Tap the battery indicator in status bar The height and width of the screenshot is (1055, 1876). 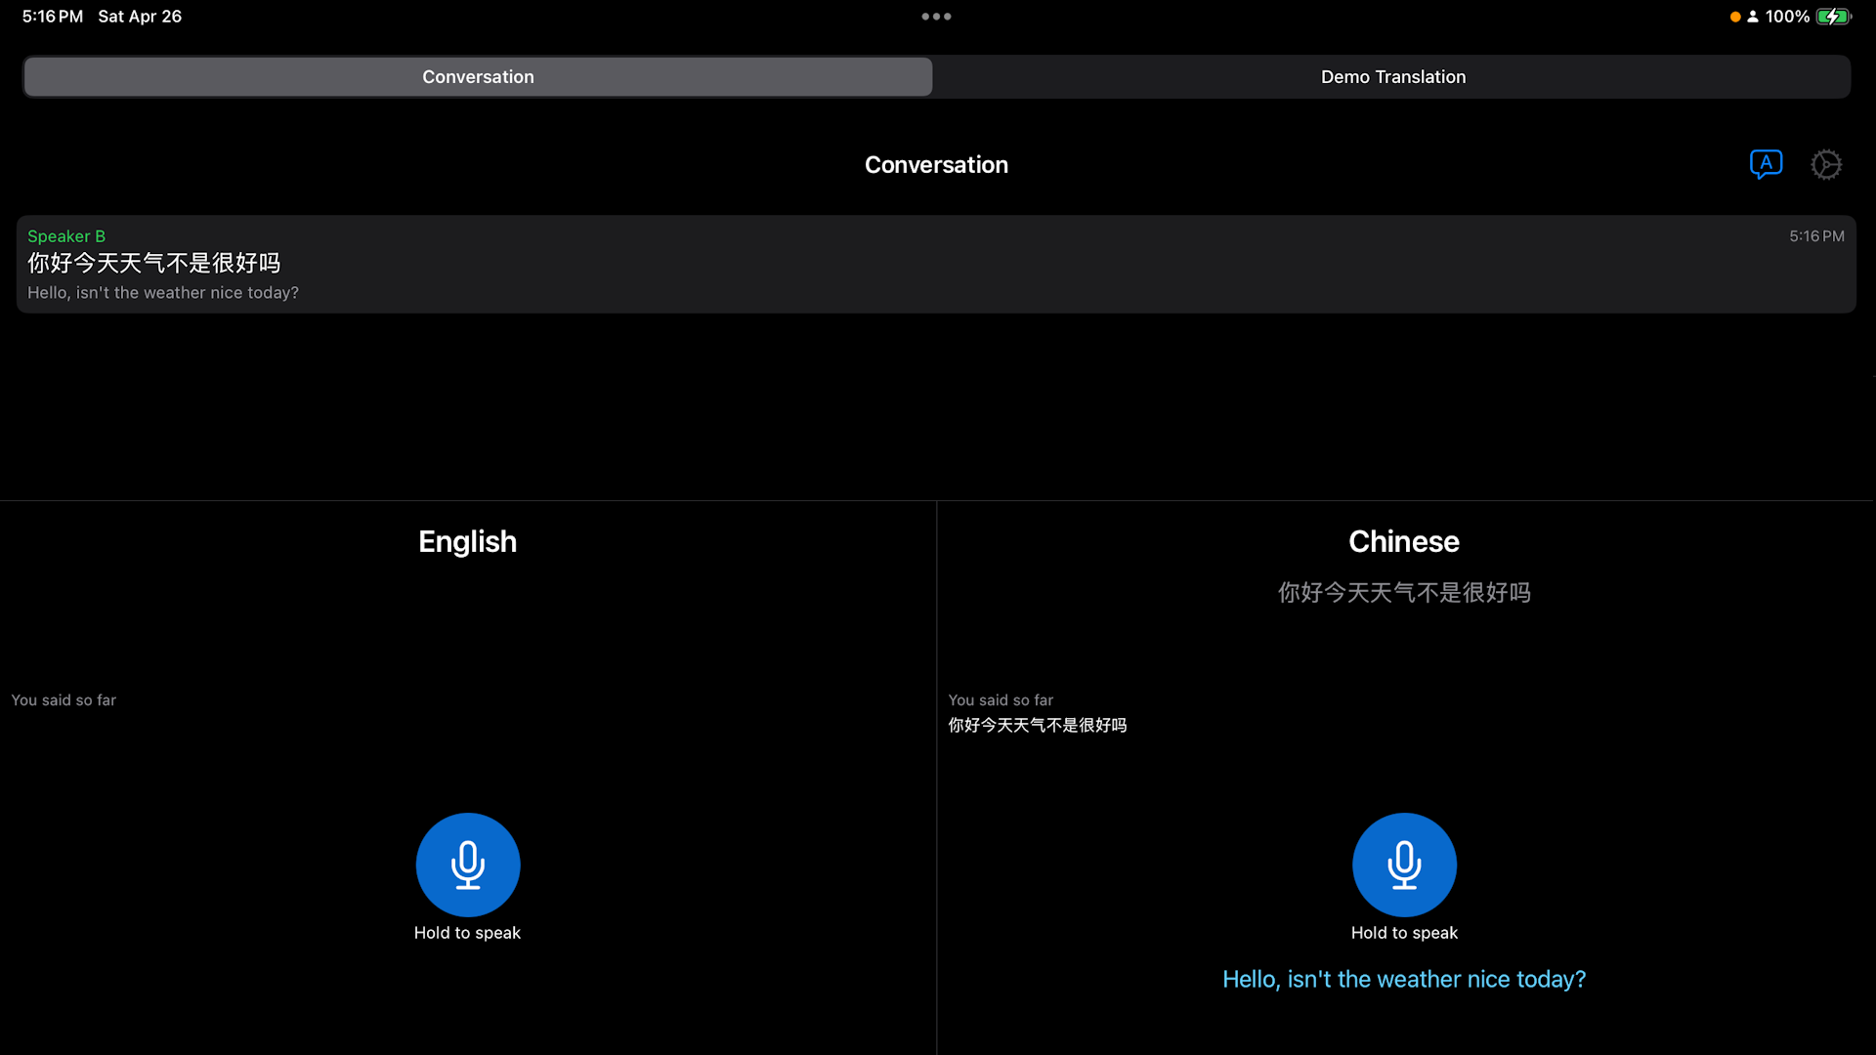1834,17
